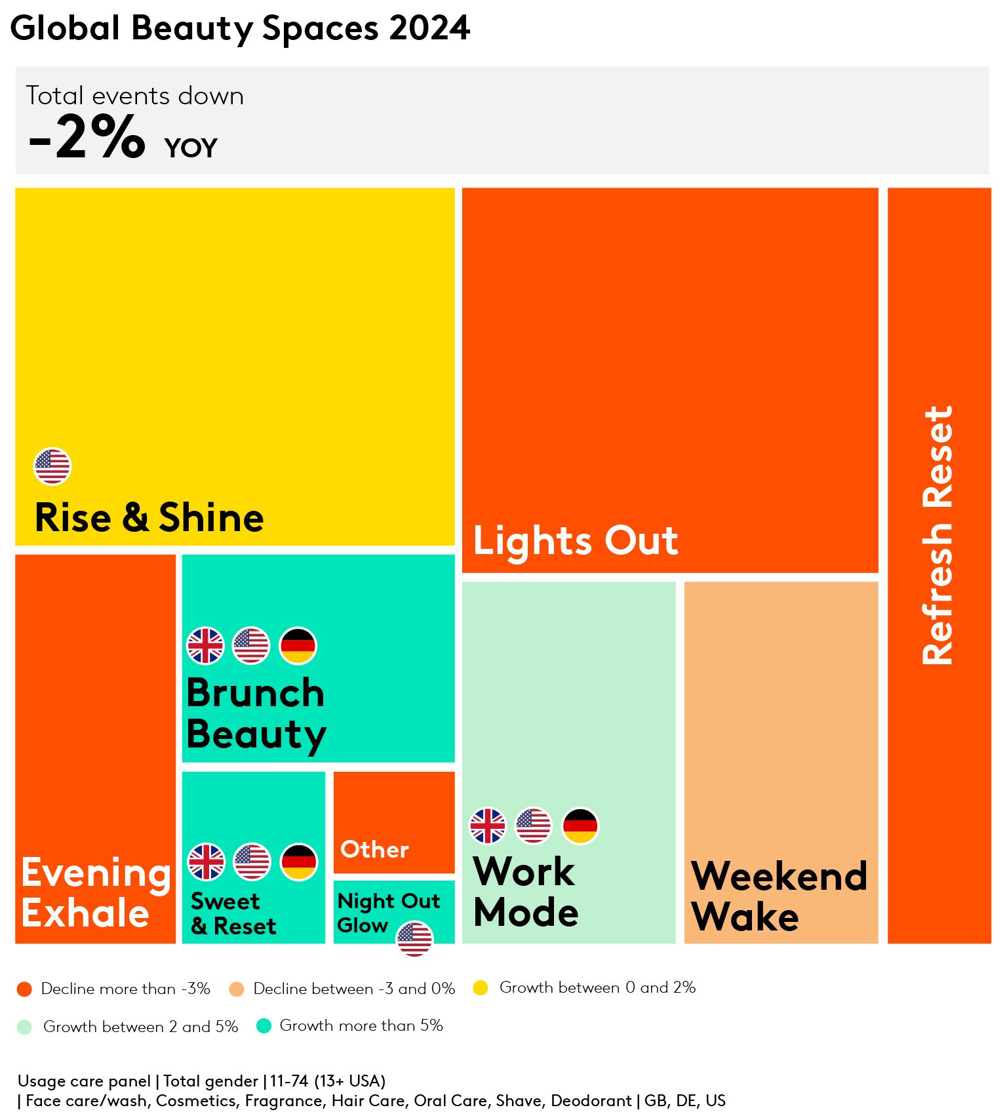Image resolution: width=1007 pixels, height=1116 pixels.
Task: Click the US flag in Brunch Beauty
Action: click(251, 646)
